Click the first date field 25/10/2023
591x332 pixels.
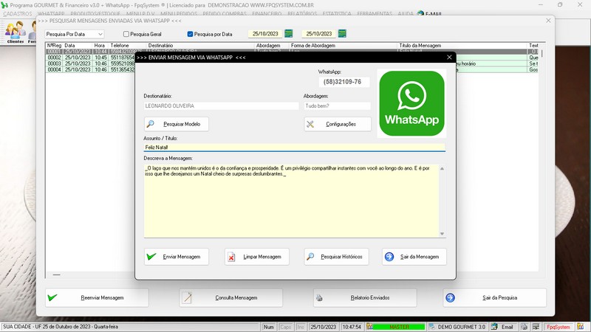pos(265,34)
